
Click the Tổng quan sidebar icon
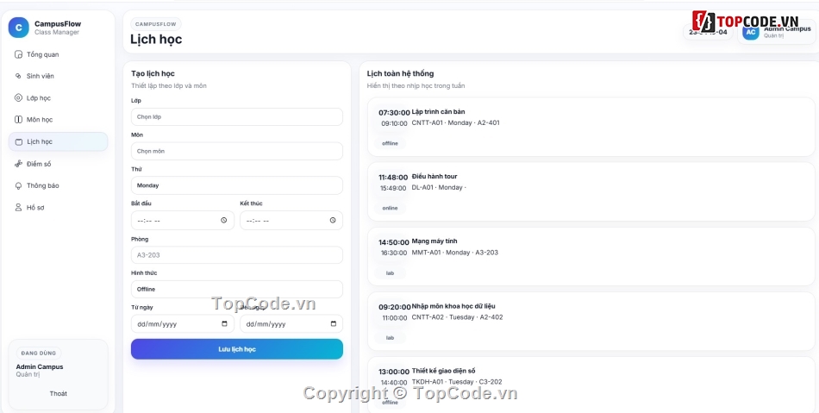point(18,54)
